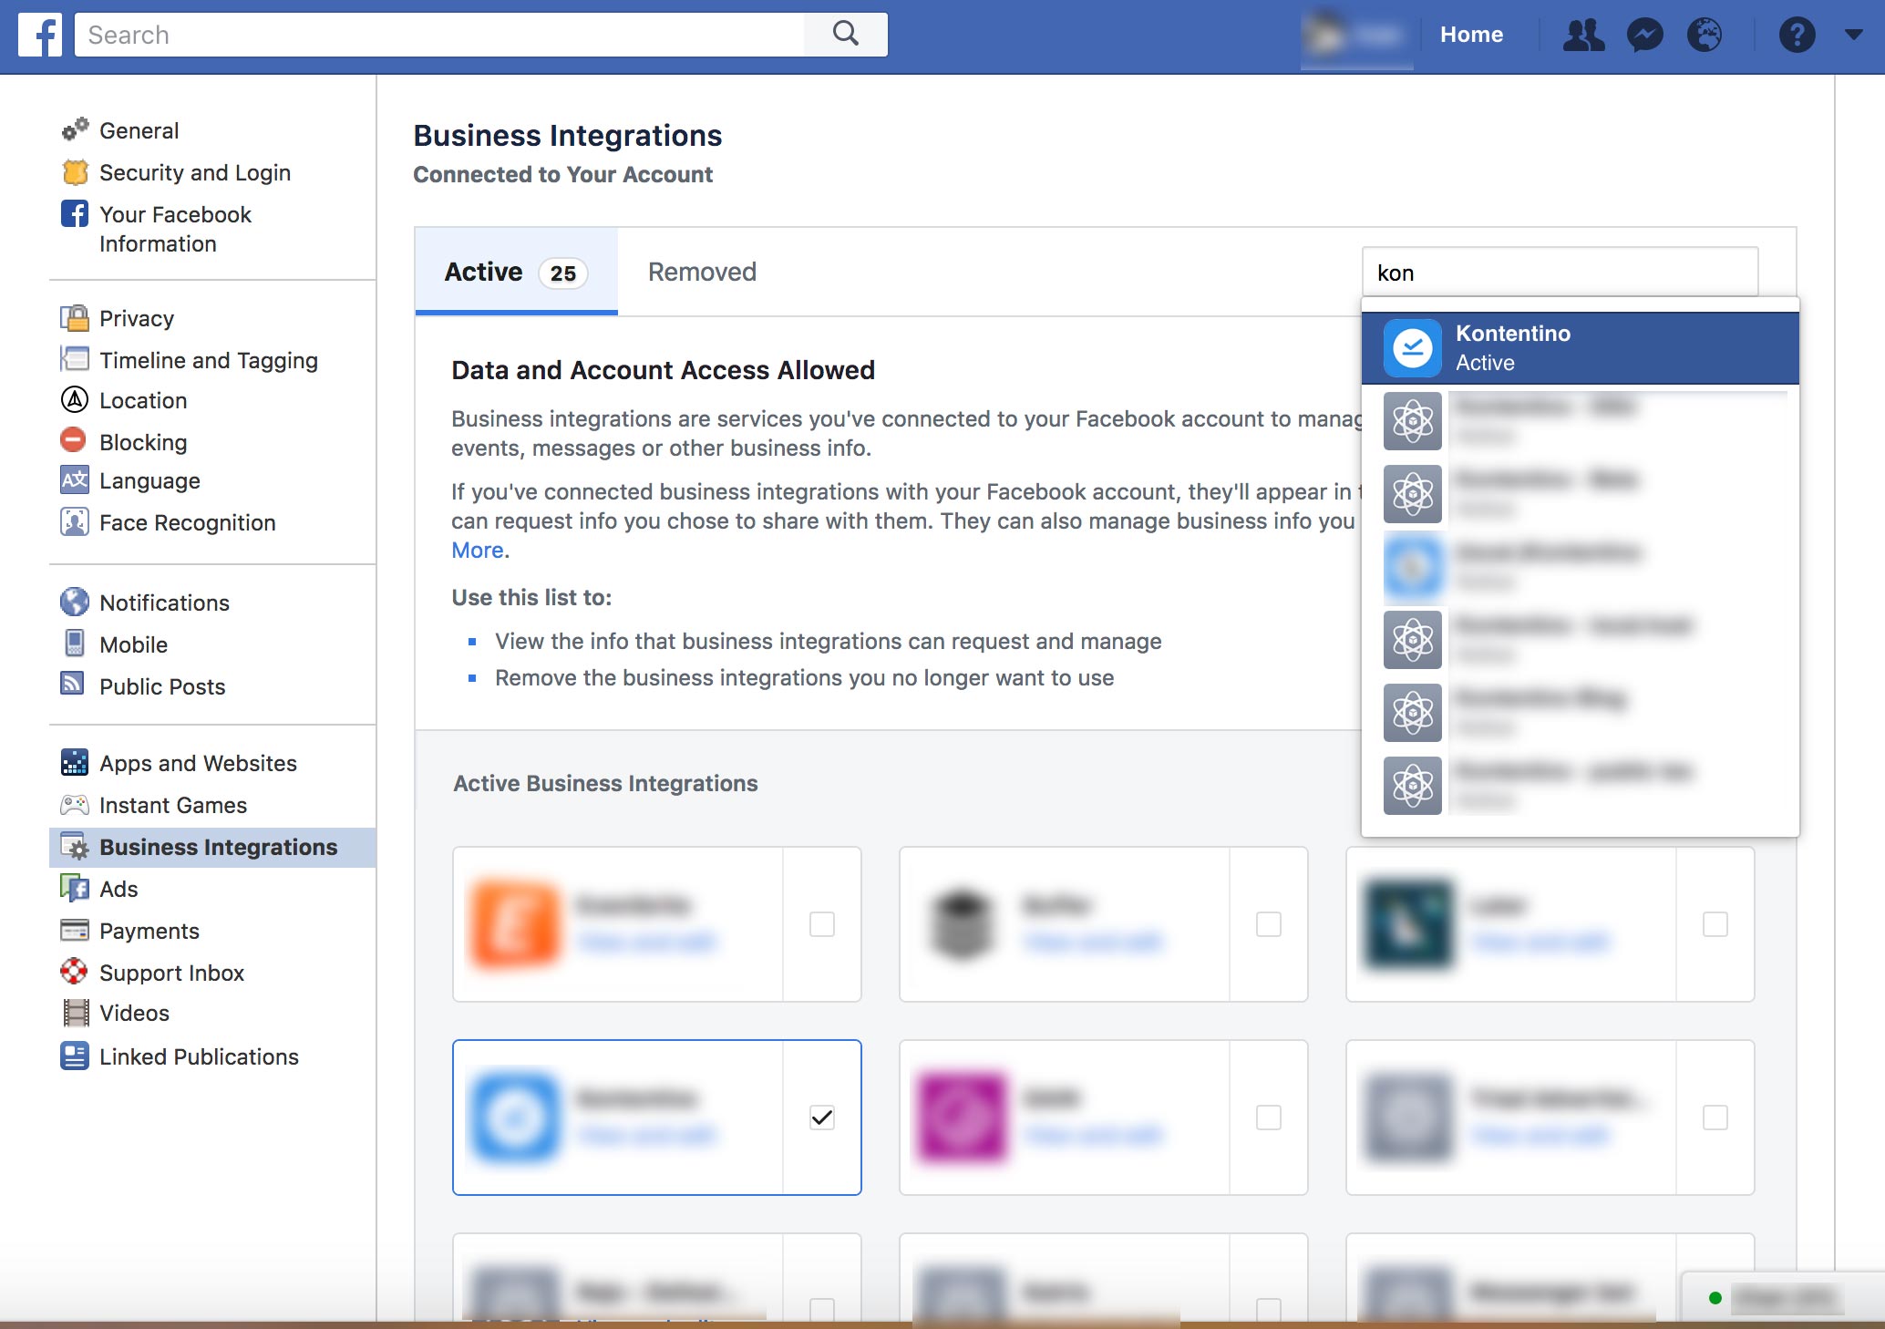Open Security and Login settings
The width and height of the screenshot is (1885, 1329).
pyautogui.click(x=195, y=172)
